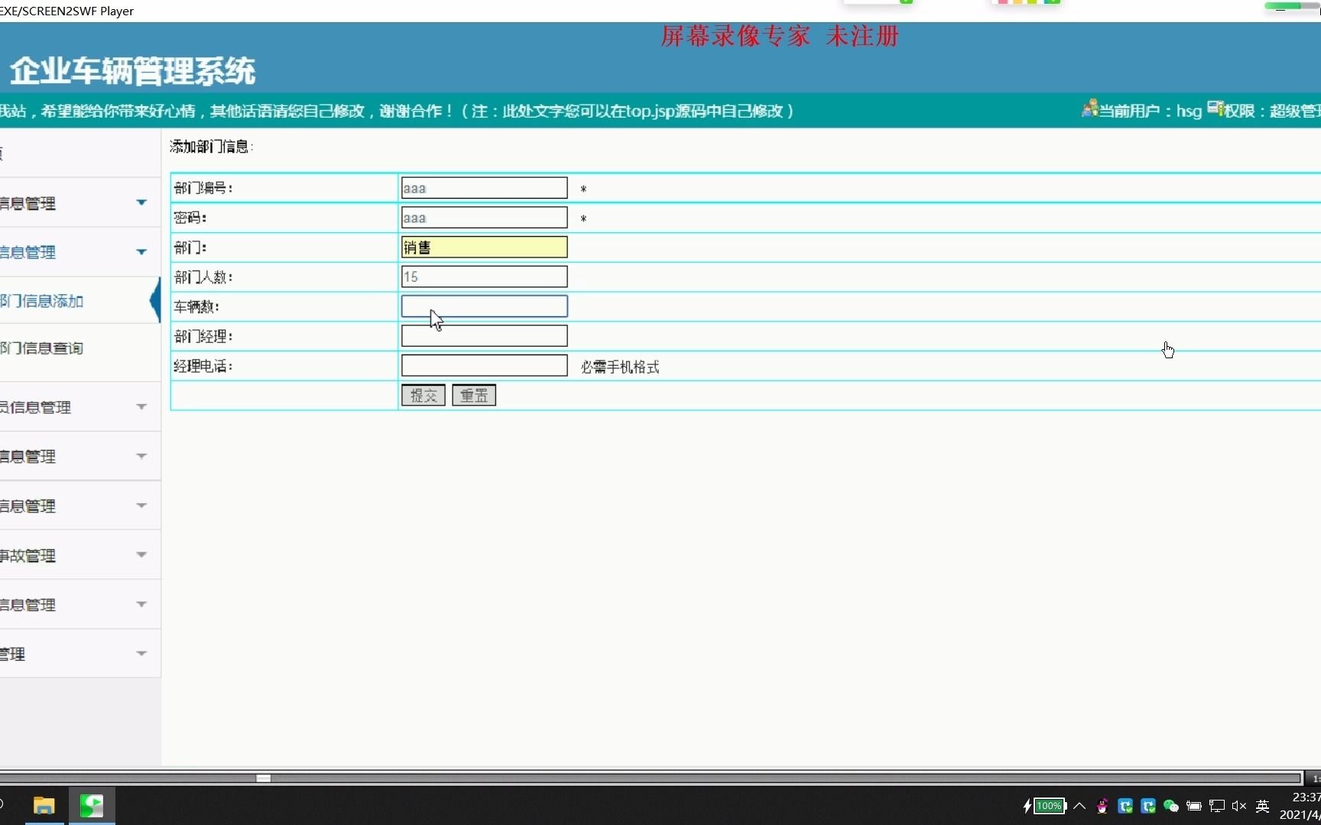Expand the 事故管理 section arrow
The height and width of the screenshot is (825, 1321).
coord(141,555)
